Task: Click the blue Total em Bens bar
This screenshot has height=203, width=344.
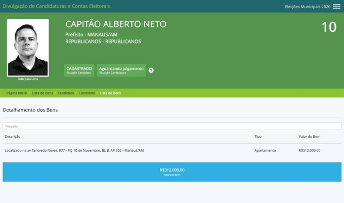Action: [172, 172]
